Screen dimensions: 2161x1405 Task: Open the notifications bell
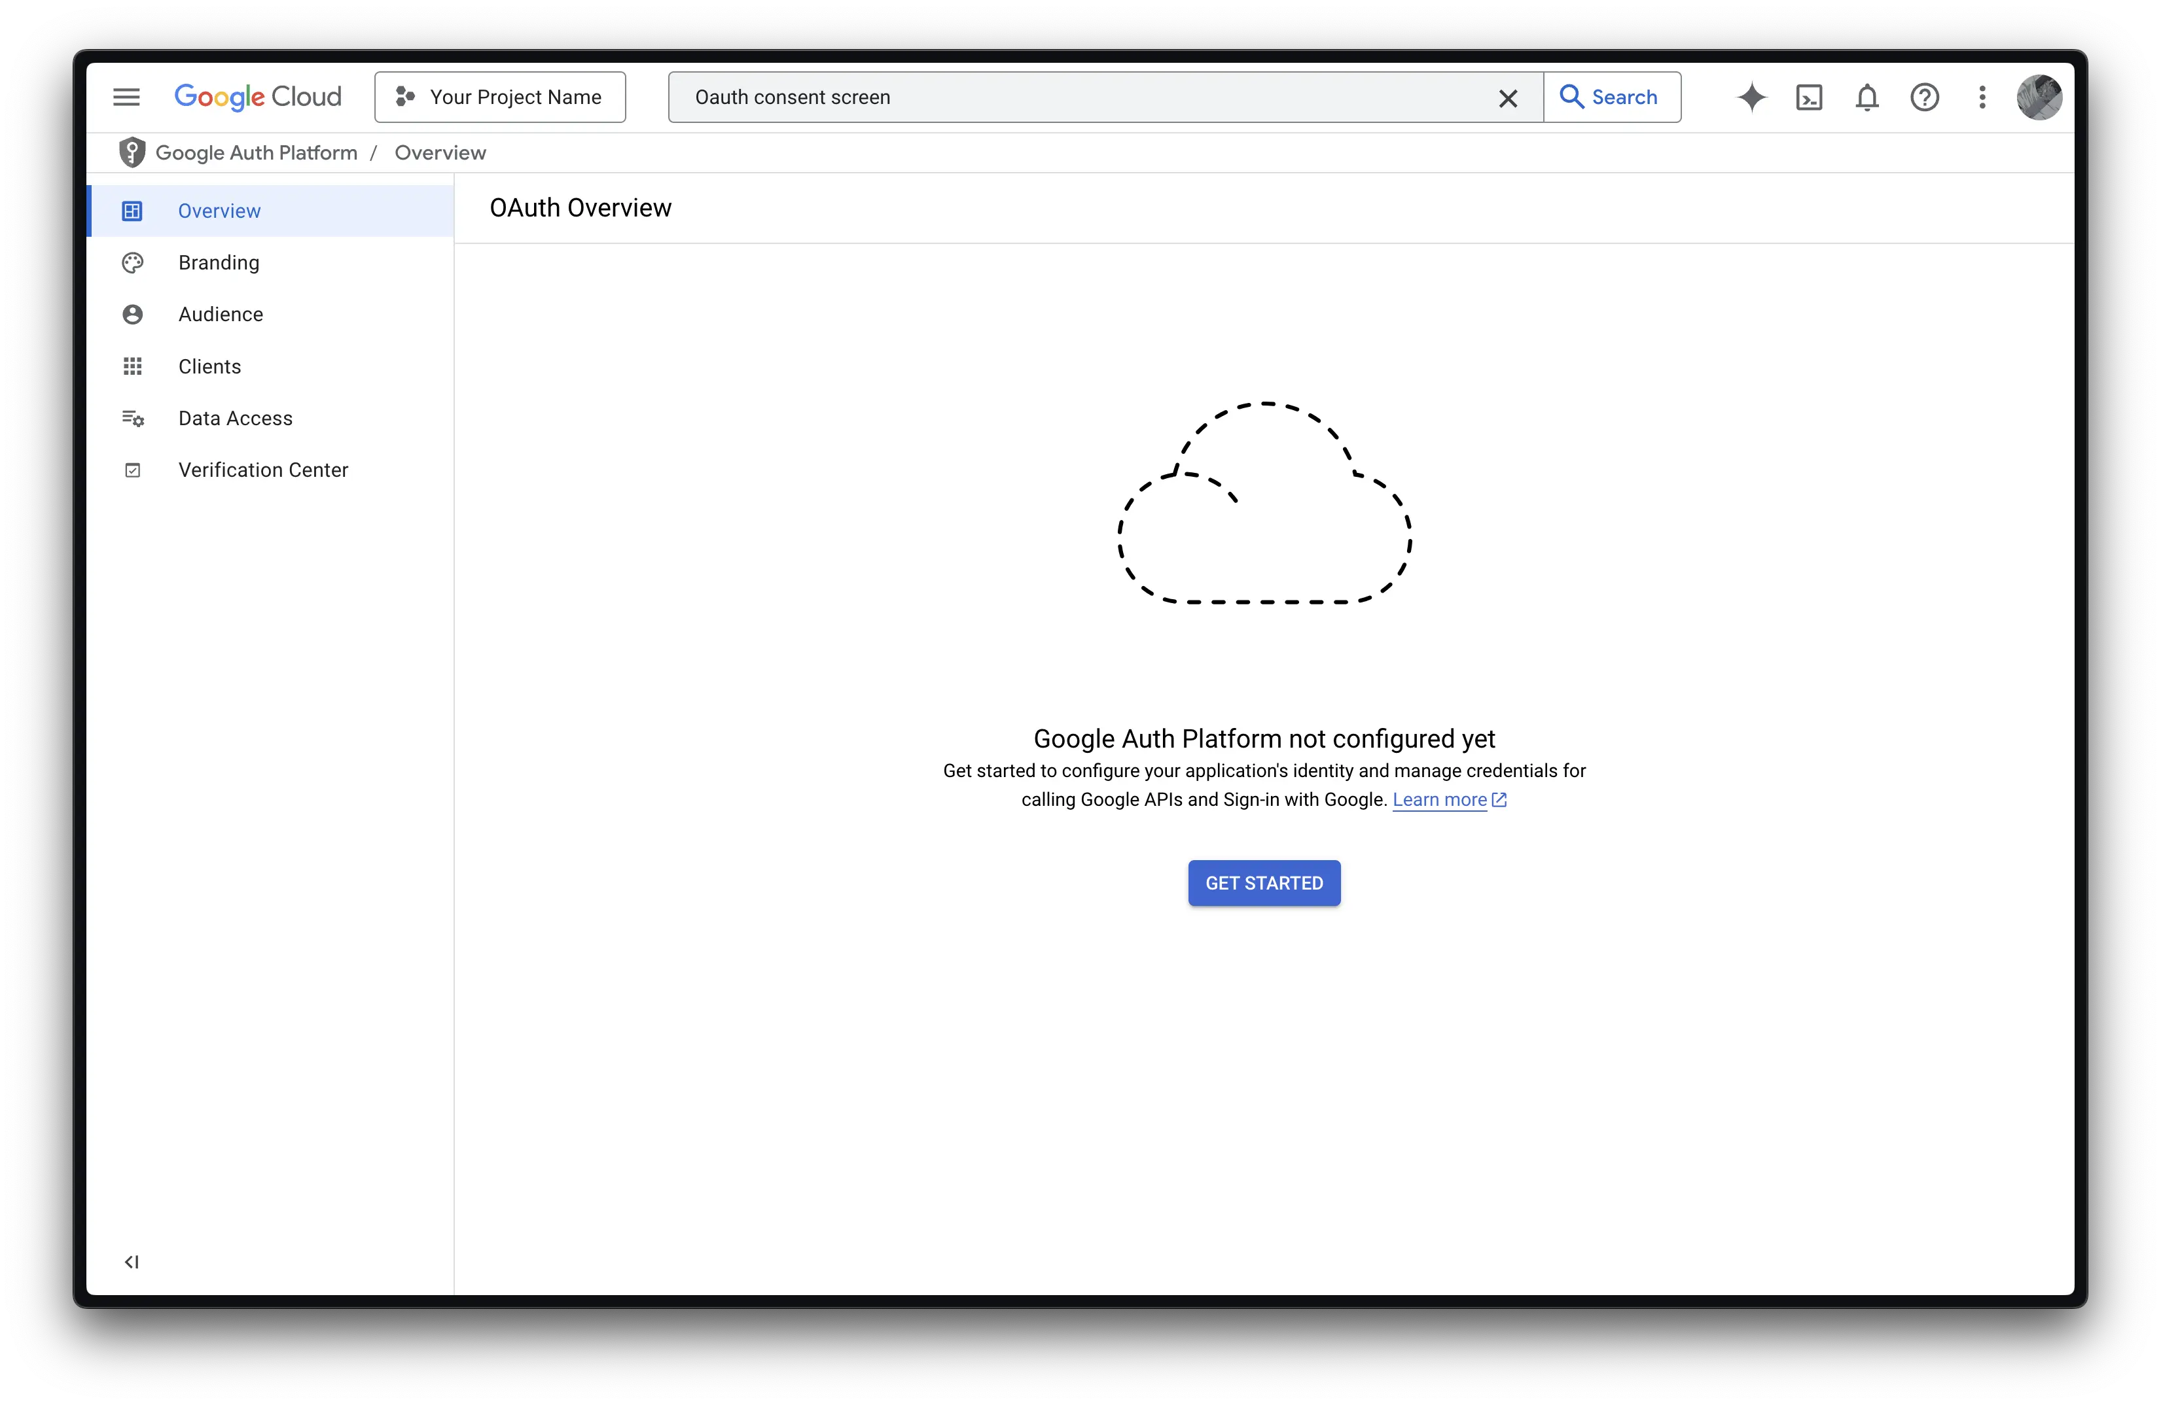click(x=1866, y=97)
